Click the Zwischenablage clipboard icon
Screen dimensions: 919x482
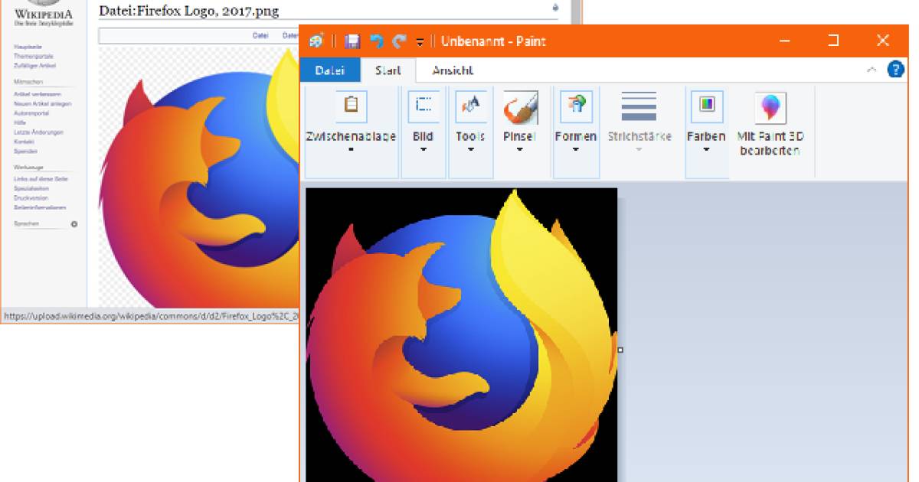point(351,105)
